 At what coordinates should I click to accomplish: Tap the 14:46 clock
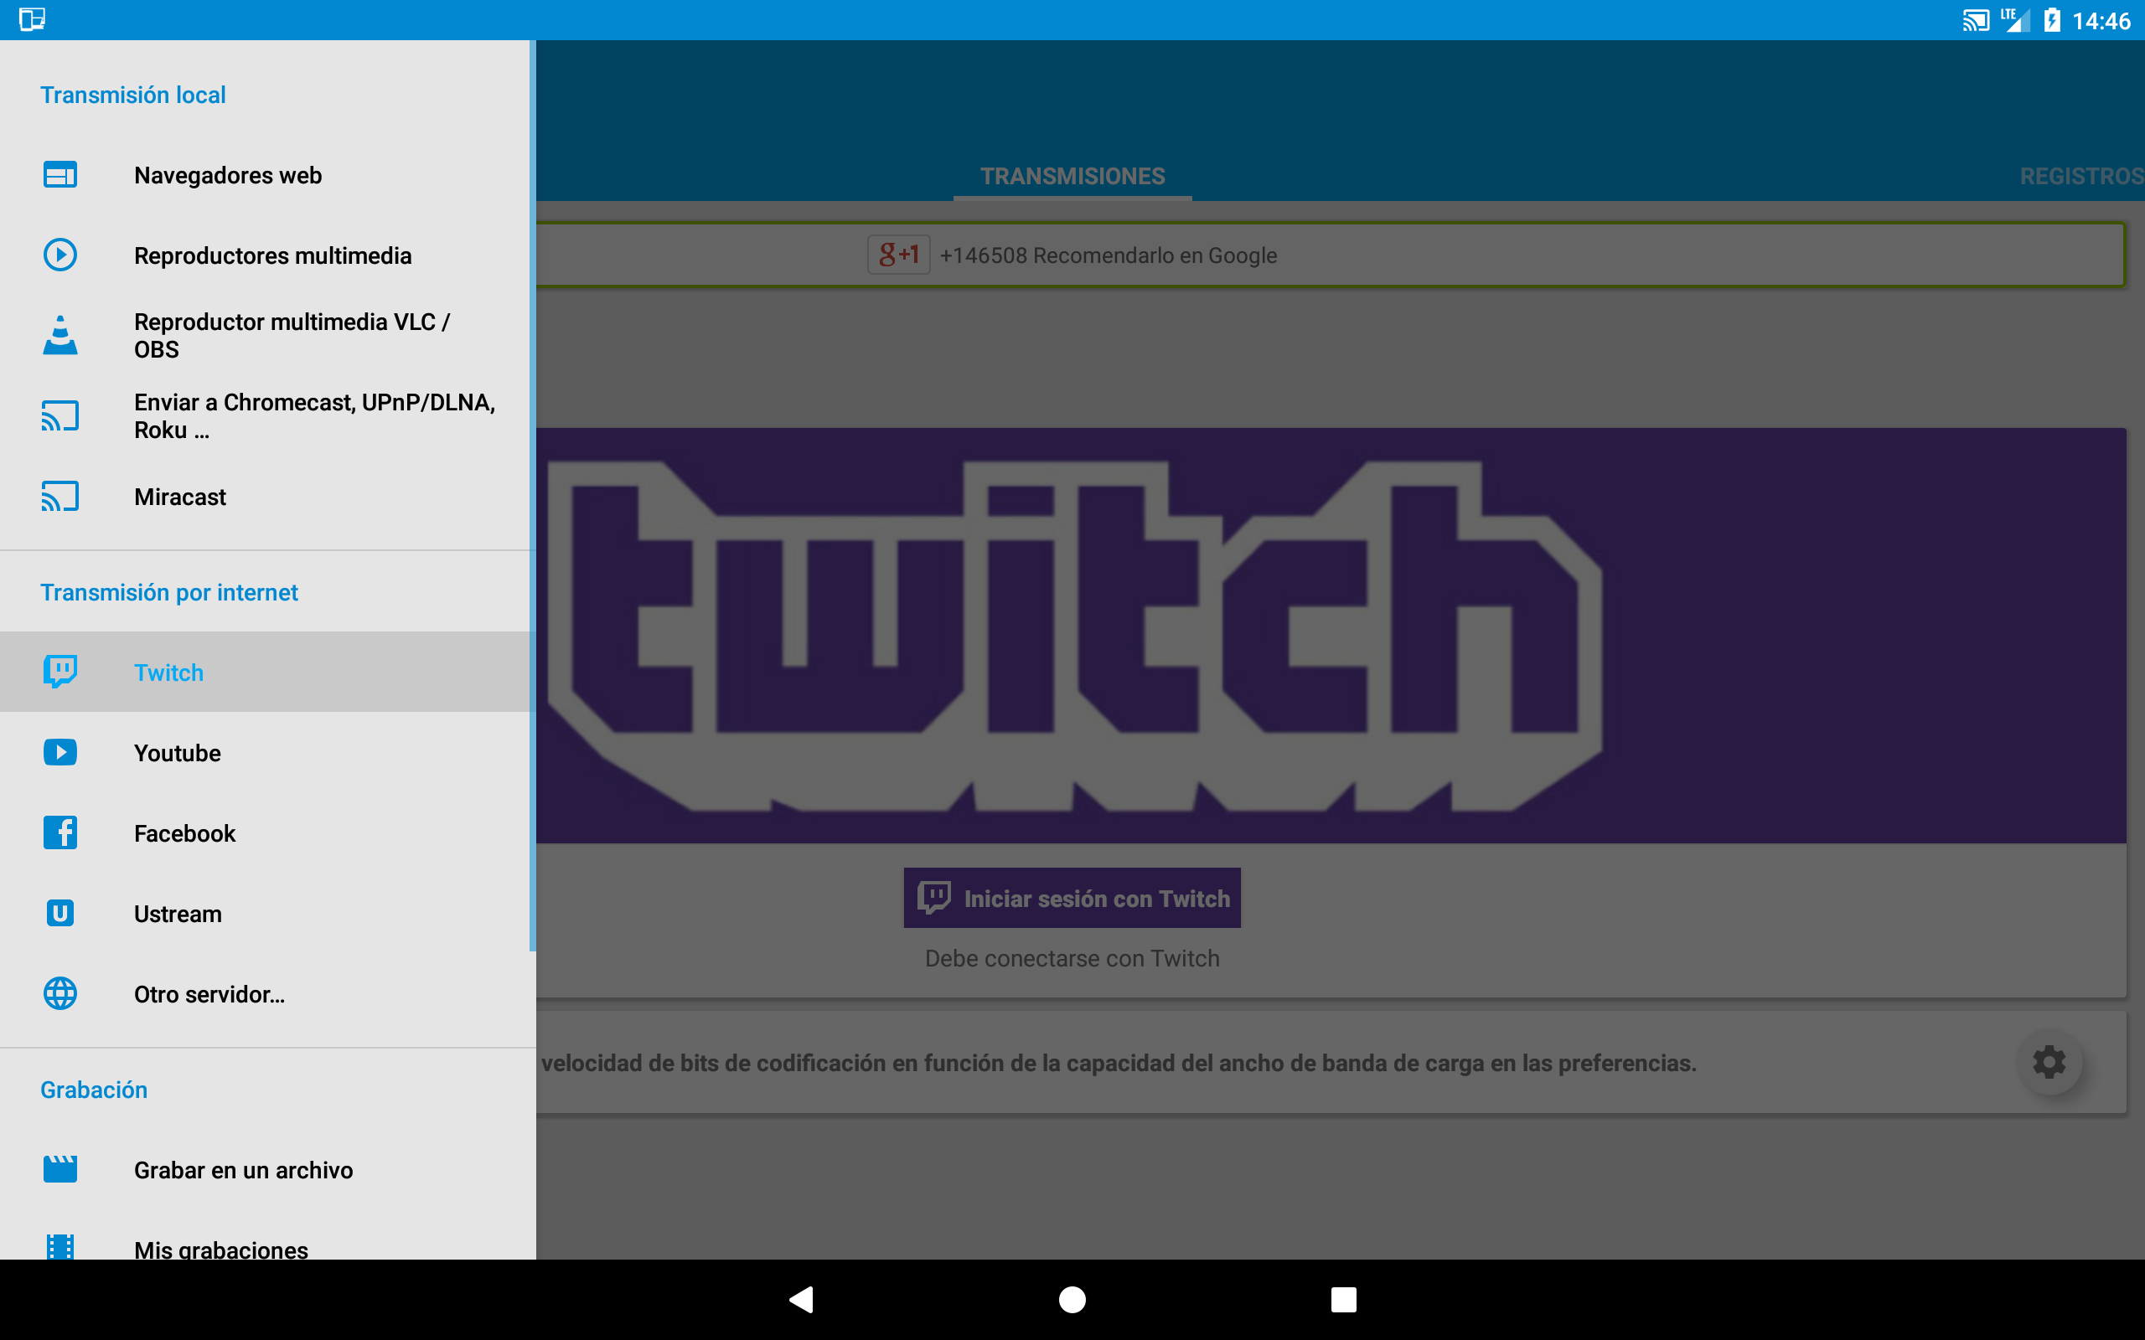pyautogui.click(x=2101, y=20)
